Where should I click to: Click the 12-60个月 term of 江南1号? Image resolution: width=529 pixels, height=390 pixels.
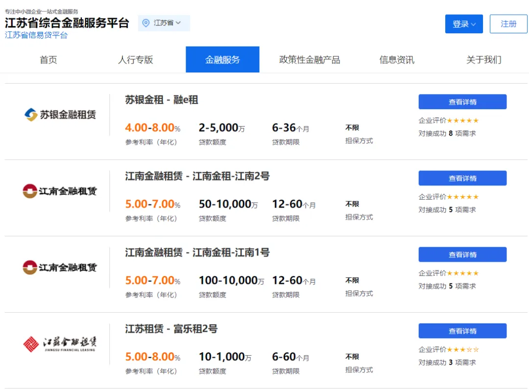pos(293,280)
